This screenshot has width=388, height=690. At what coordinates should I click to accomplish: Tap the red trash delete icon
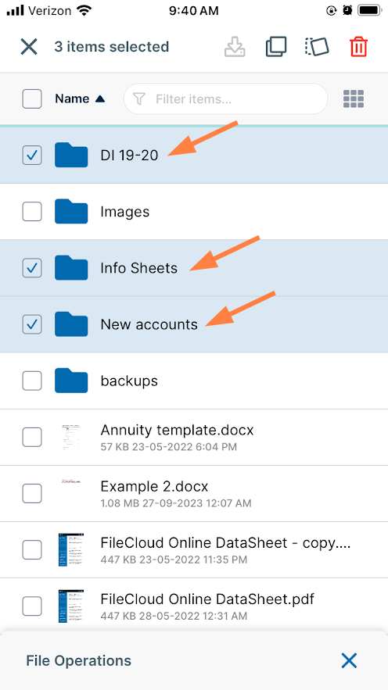(x=358, y=47)
